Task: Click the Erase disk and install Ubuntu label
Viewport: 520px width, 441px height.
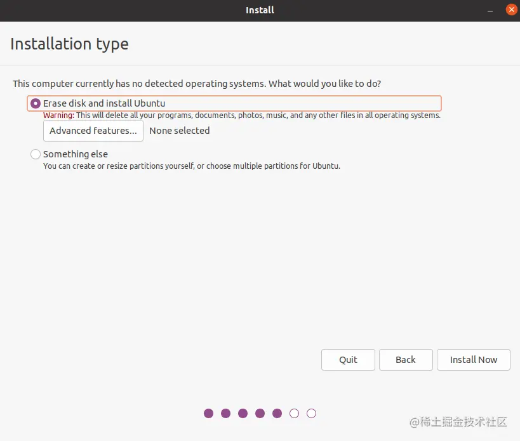Action: pos(104,103)
